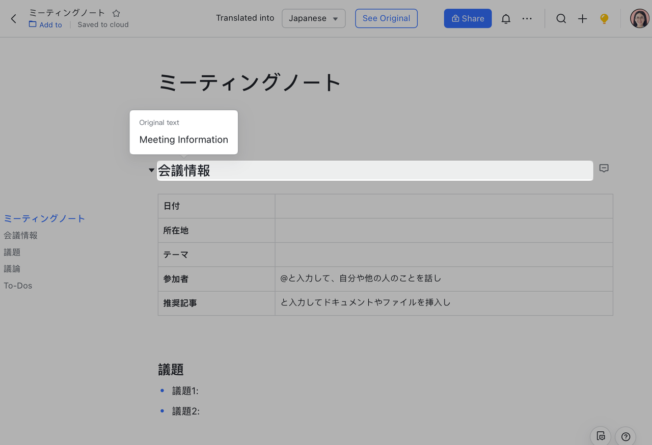Collapse the 会議情報 section triangle
This screenshot has width=652, height=445.
coord(151,170)
